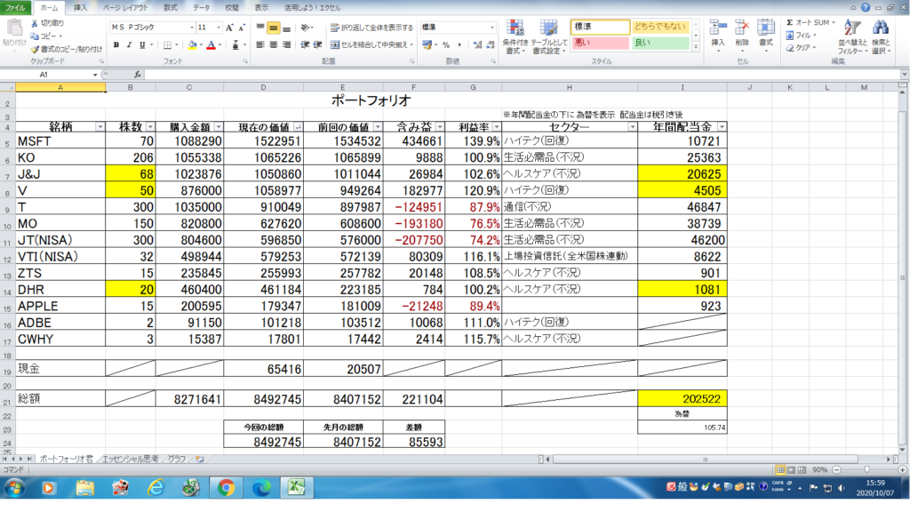Open the 購入金額 column filter dropdown
Screen dimensions: 910x512
pos(219,127)
